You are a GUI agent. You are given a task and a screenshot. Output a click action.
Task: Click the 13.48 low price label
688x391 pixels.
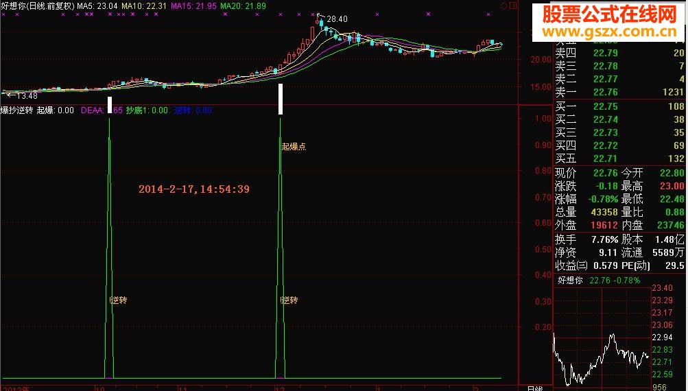(27, 95)
